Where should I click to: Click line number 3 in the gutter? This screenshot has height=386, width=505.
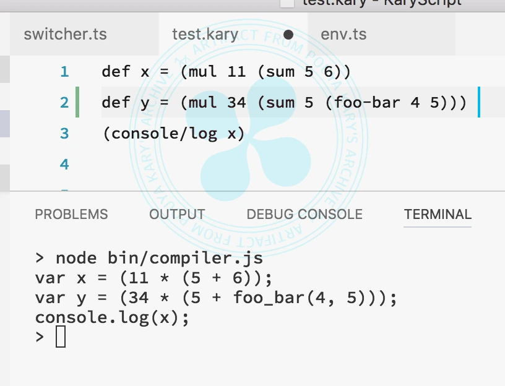click(64, 134)
